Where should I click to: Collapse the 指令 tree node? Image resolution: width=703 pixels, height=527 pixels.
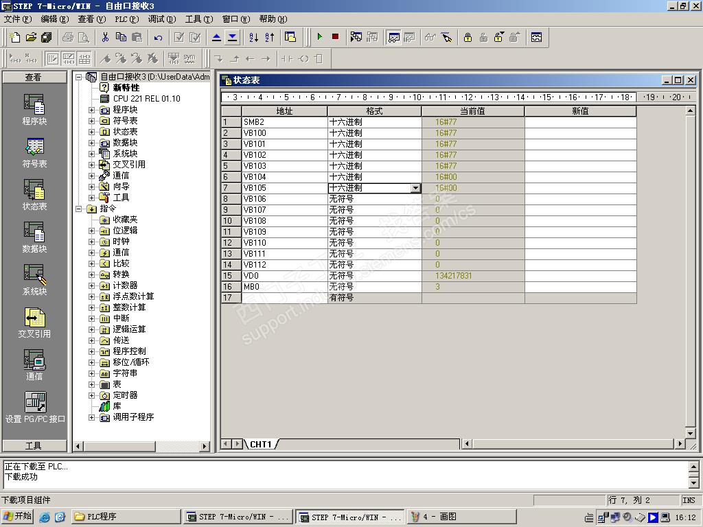coord(79,209)
